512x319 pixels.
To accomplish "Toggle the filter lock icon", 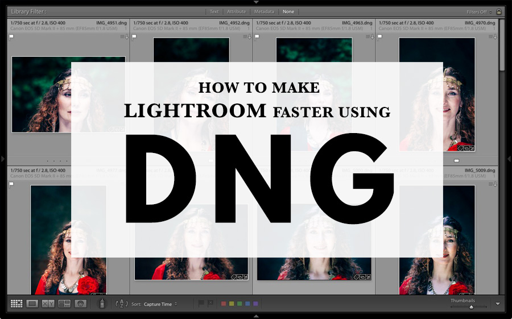I will [498, 11].
